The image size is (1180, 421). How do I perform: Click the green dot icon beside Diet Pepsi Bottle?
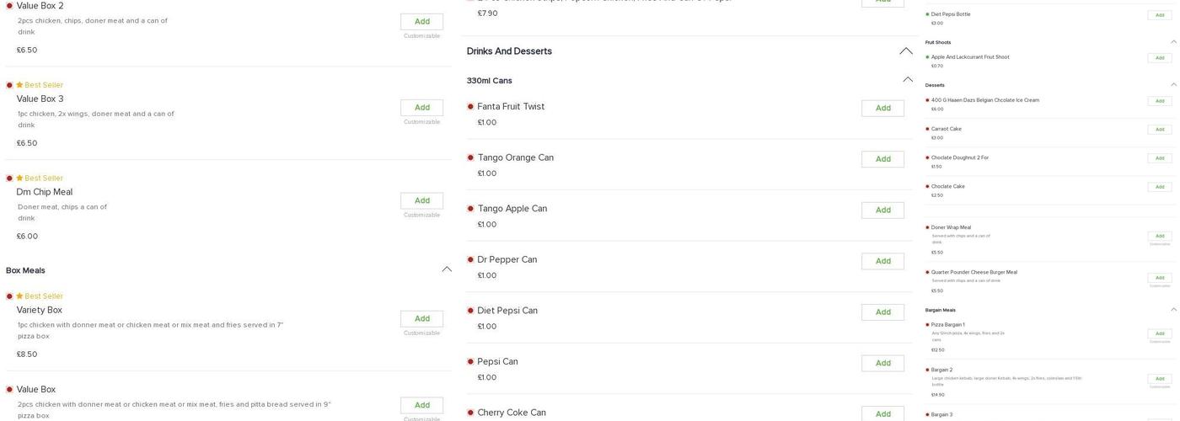pos(927,14)
